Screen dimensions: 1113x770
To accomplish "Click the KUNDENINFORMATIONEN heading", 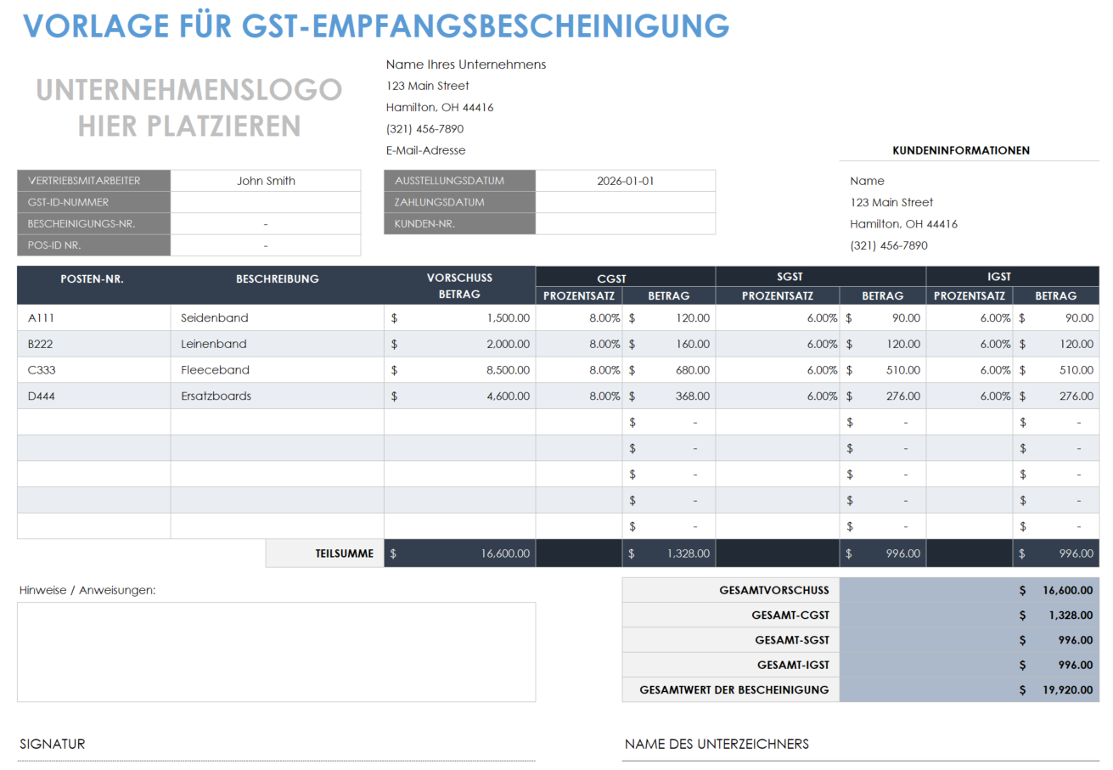I will click(x=961, y=150).
